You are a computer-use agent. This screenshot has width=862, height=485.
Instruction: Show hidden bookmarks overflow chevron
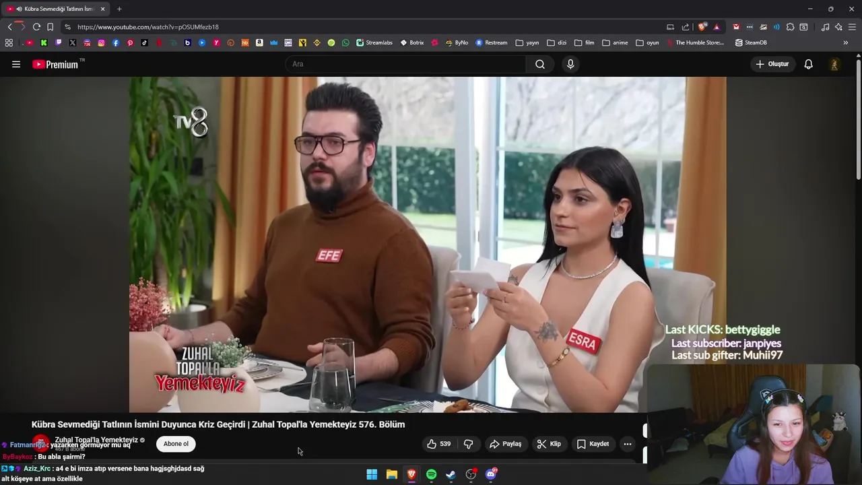845,42
